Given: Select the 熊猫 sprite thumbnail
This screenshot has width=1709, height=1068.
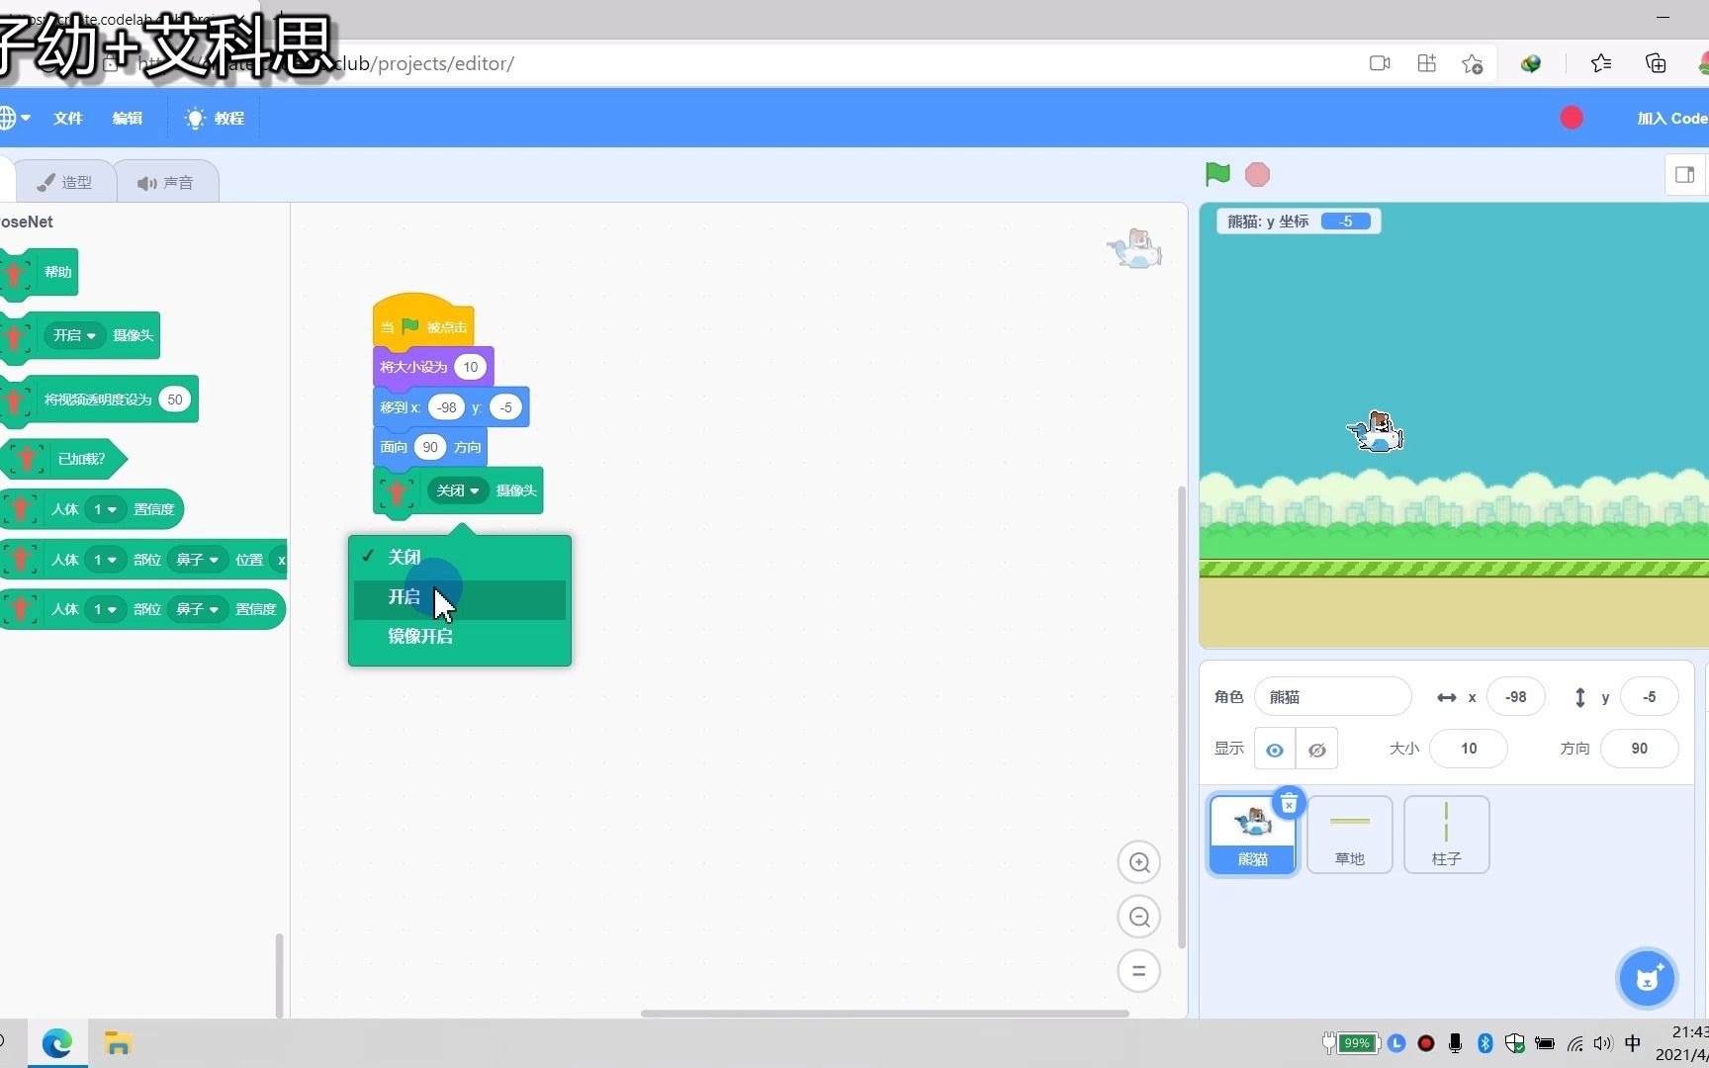Looking at the screenshot, I should tap(1252, 835).
